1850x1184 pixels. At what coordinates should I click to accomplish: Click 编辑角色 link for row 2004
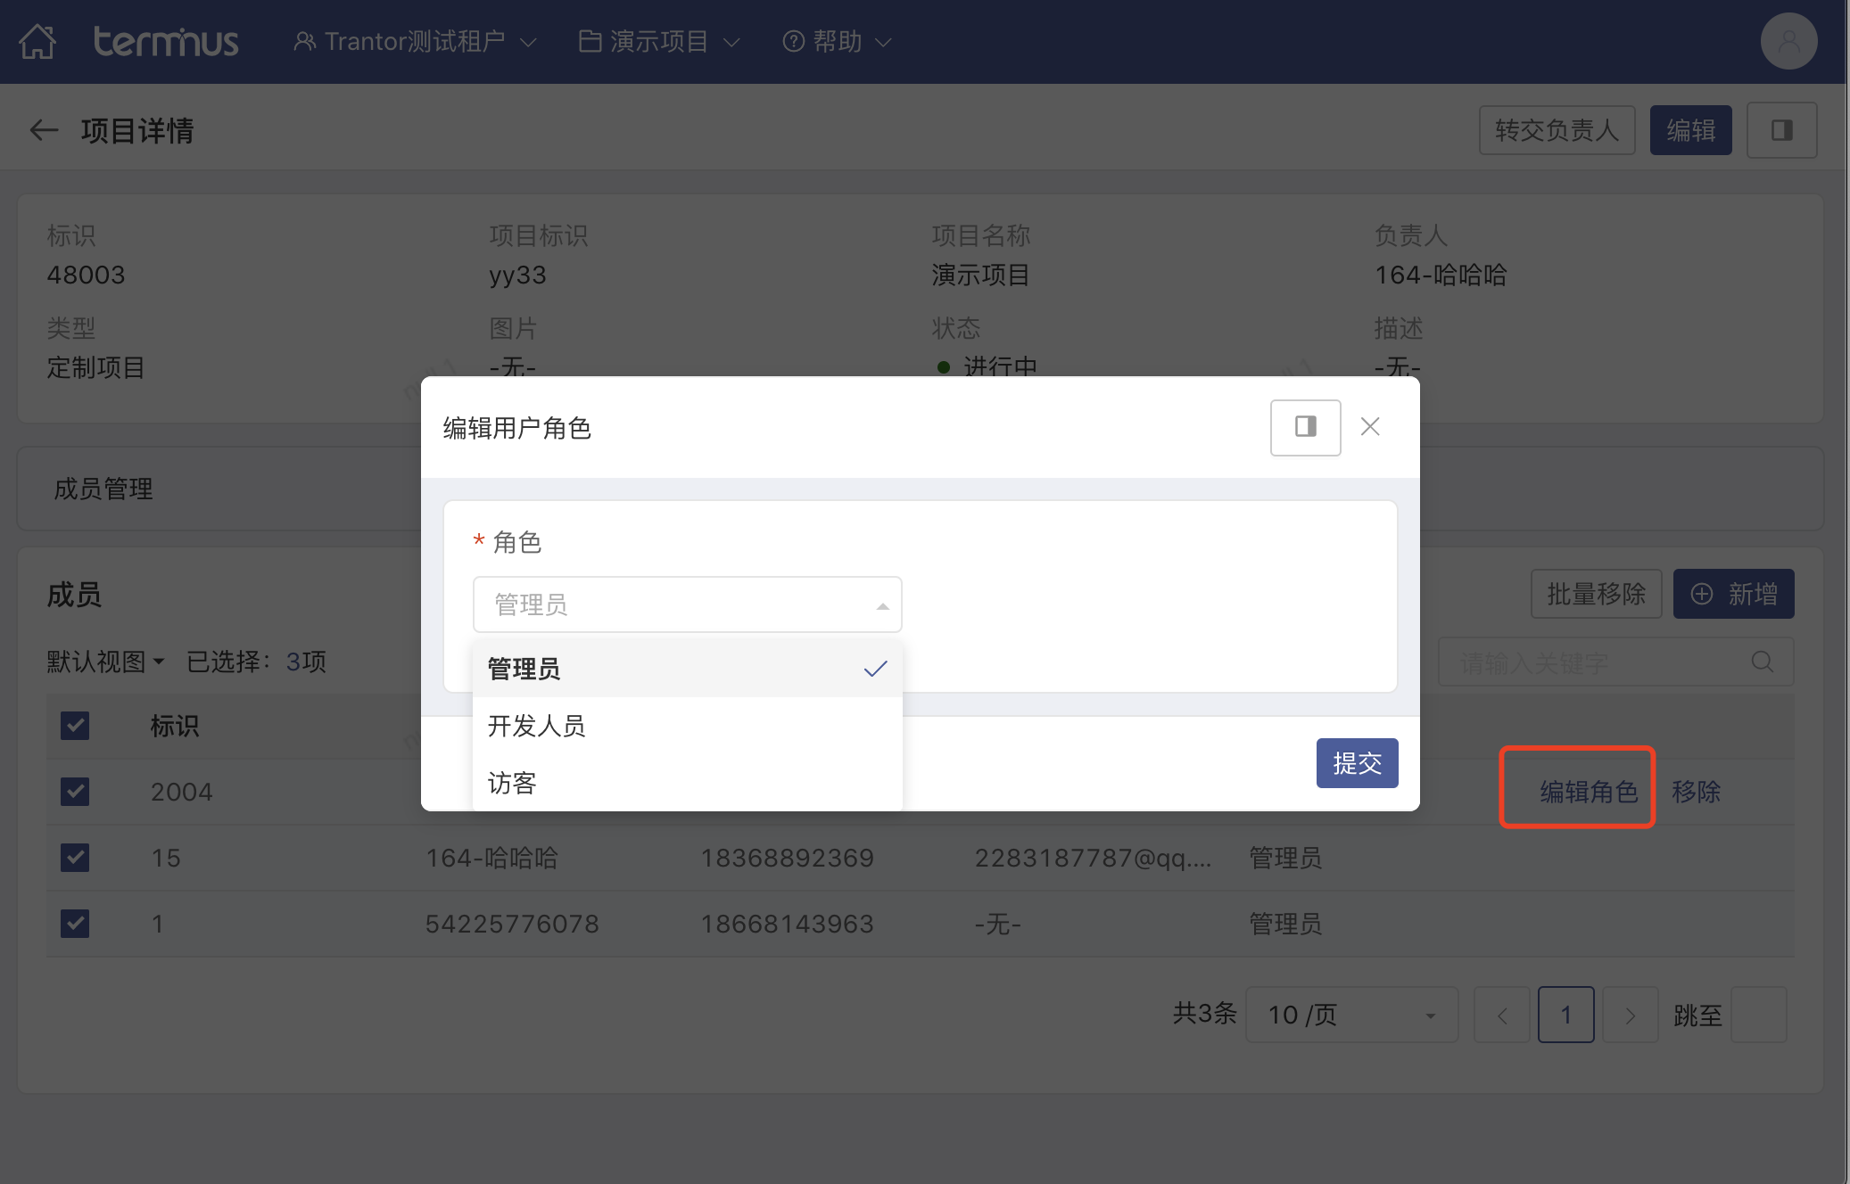pos(1589,792)
